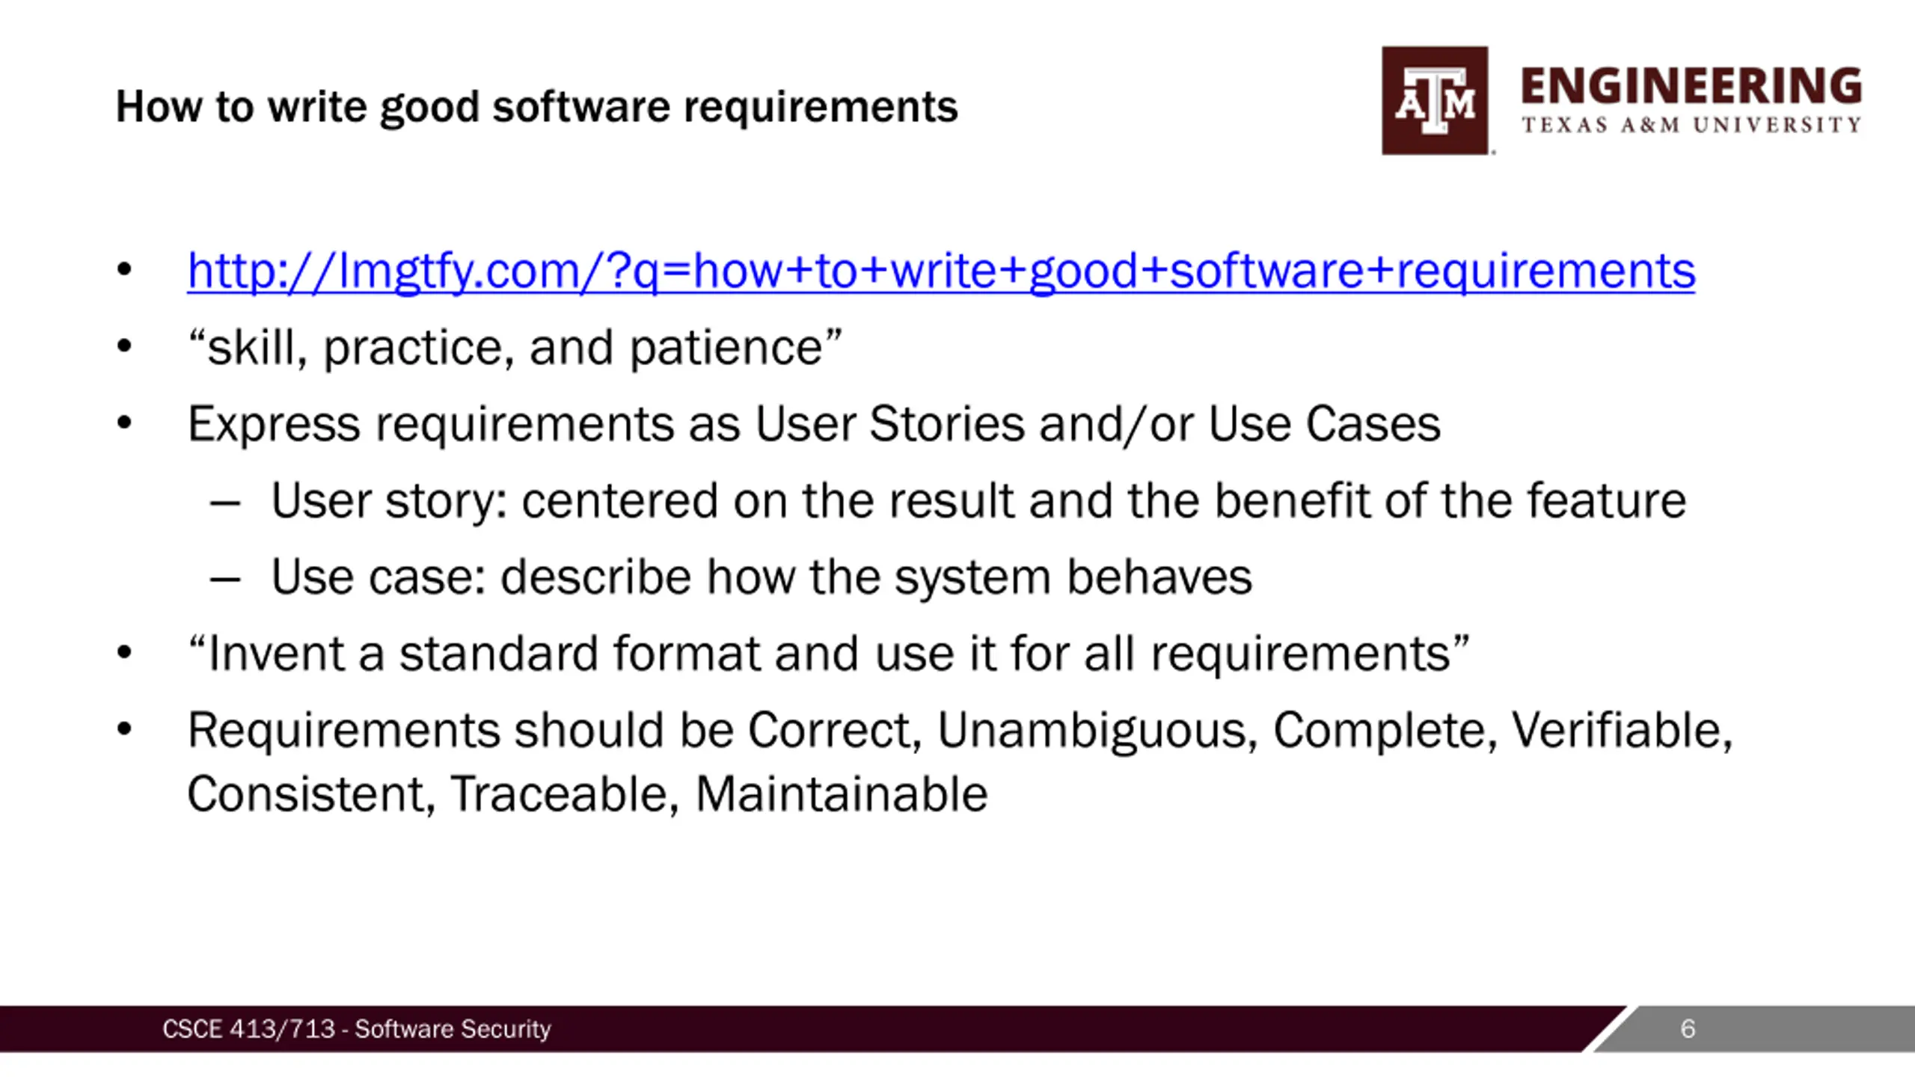Click the bullet dot before the skill quote
1915x1077 pixels.
pyautogui.click(x=124, y=346)
